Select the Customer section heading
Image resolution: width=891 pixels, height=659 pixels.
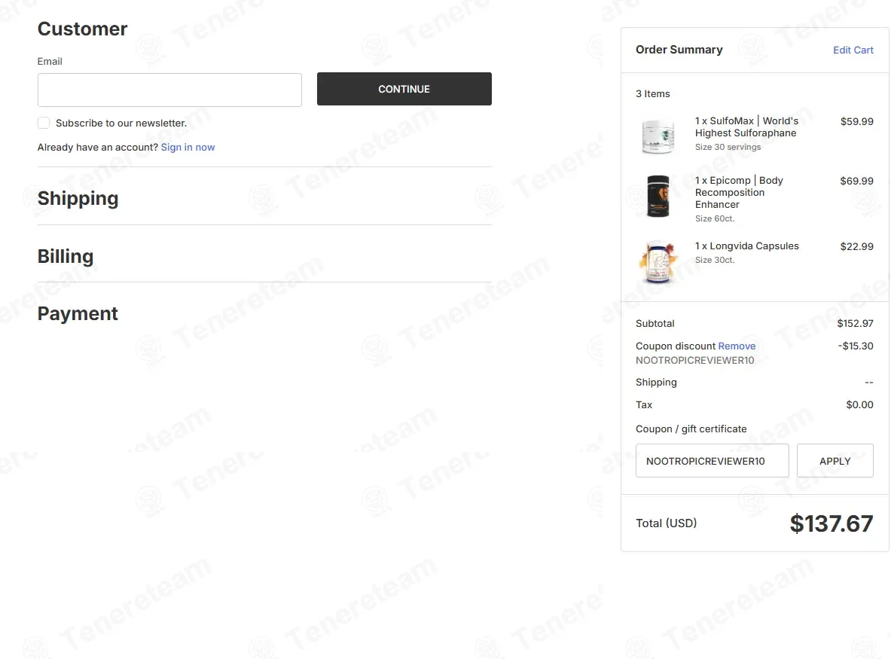pyautogui.click(x=82, y=29)
